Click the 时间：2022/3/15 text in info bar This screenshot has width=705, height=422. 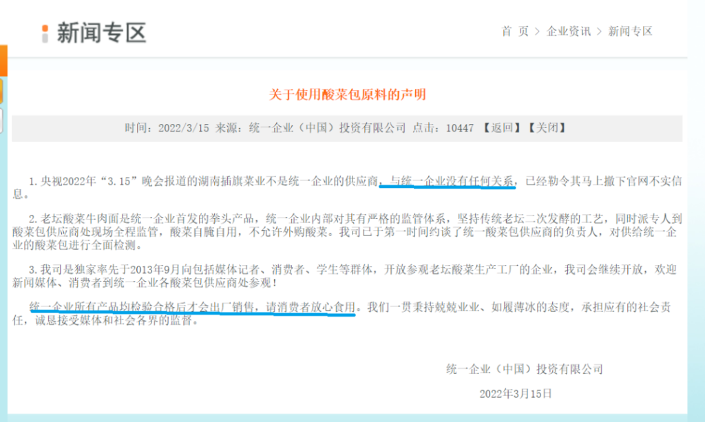[167, 128]
